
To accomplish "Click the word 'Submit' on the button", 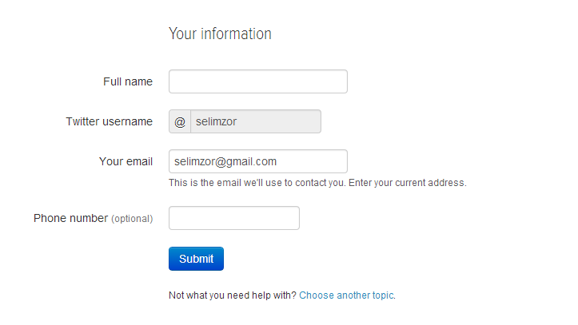I will tap(196, 259).
